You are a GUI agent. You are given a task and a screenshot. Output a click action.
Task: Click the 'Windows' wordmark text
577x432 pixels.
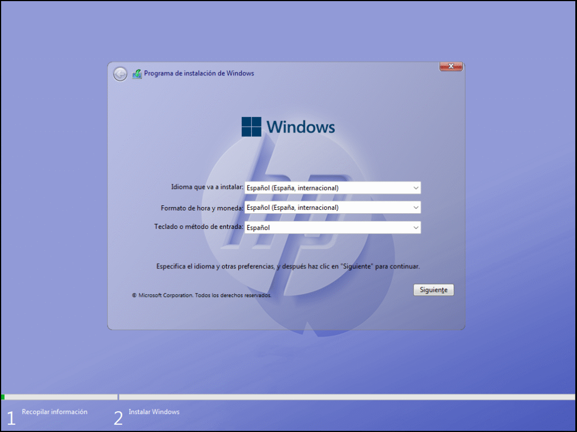coord(301,127)
